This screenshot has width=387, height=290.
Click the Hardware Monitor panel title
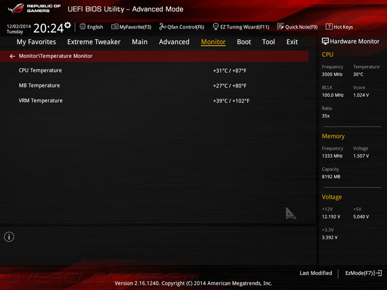pos(355,41)
